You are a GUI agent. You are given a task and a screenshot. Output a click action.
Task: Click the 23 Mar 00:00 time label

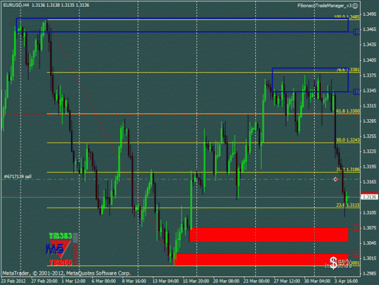pyautogui.click(x=257, y=281)
